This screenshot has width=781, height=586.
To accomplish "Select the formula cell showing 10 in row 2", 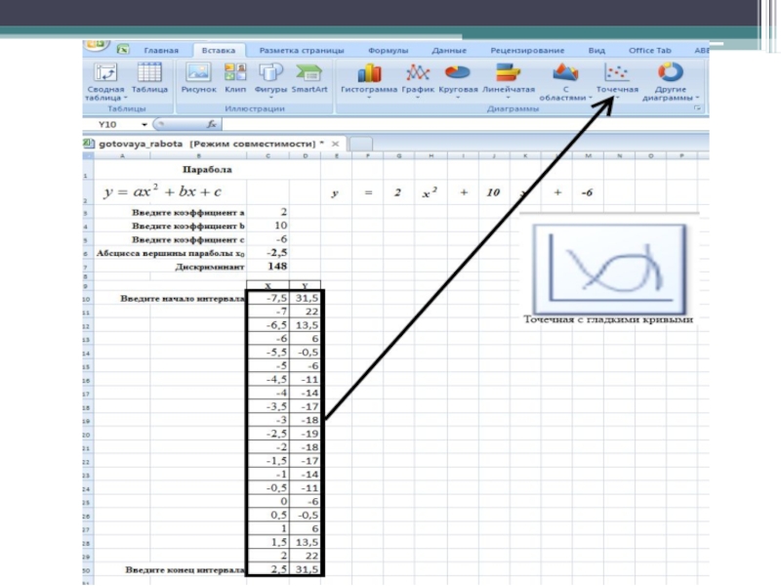I will point(493,192).
